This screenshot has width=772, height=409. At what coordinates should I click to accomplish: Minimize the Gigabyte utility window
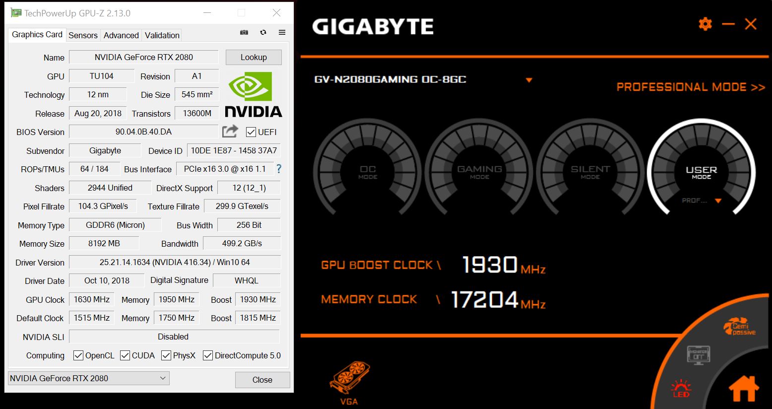click(728, 24)
